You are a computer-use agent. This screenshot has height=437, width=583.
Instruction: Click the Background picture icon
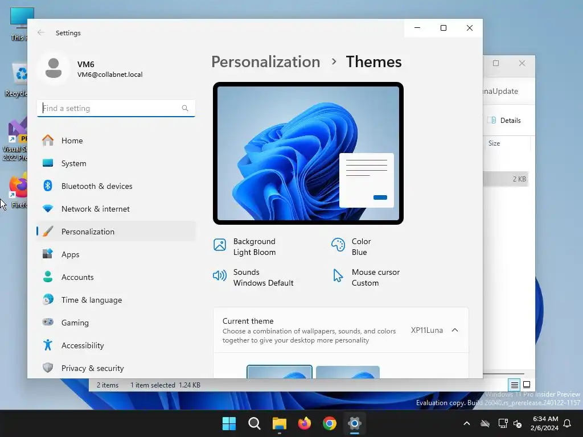(x=220, y=245)
